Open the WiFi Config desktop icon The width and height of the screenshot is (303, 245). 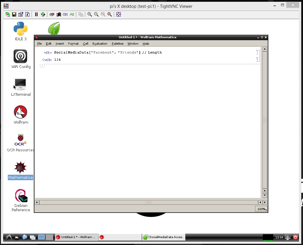(x=21, y=59)
